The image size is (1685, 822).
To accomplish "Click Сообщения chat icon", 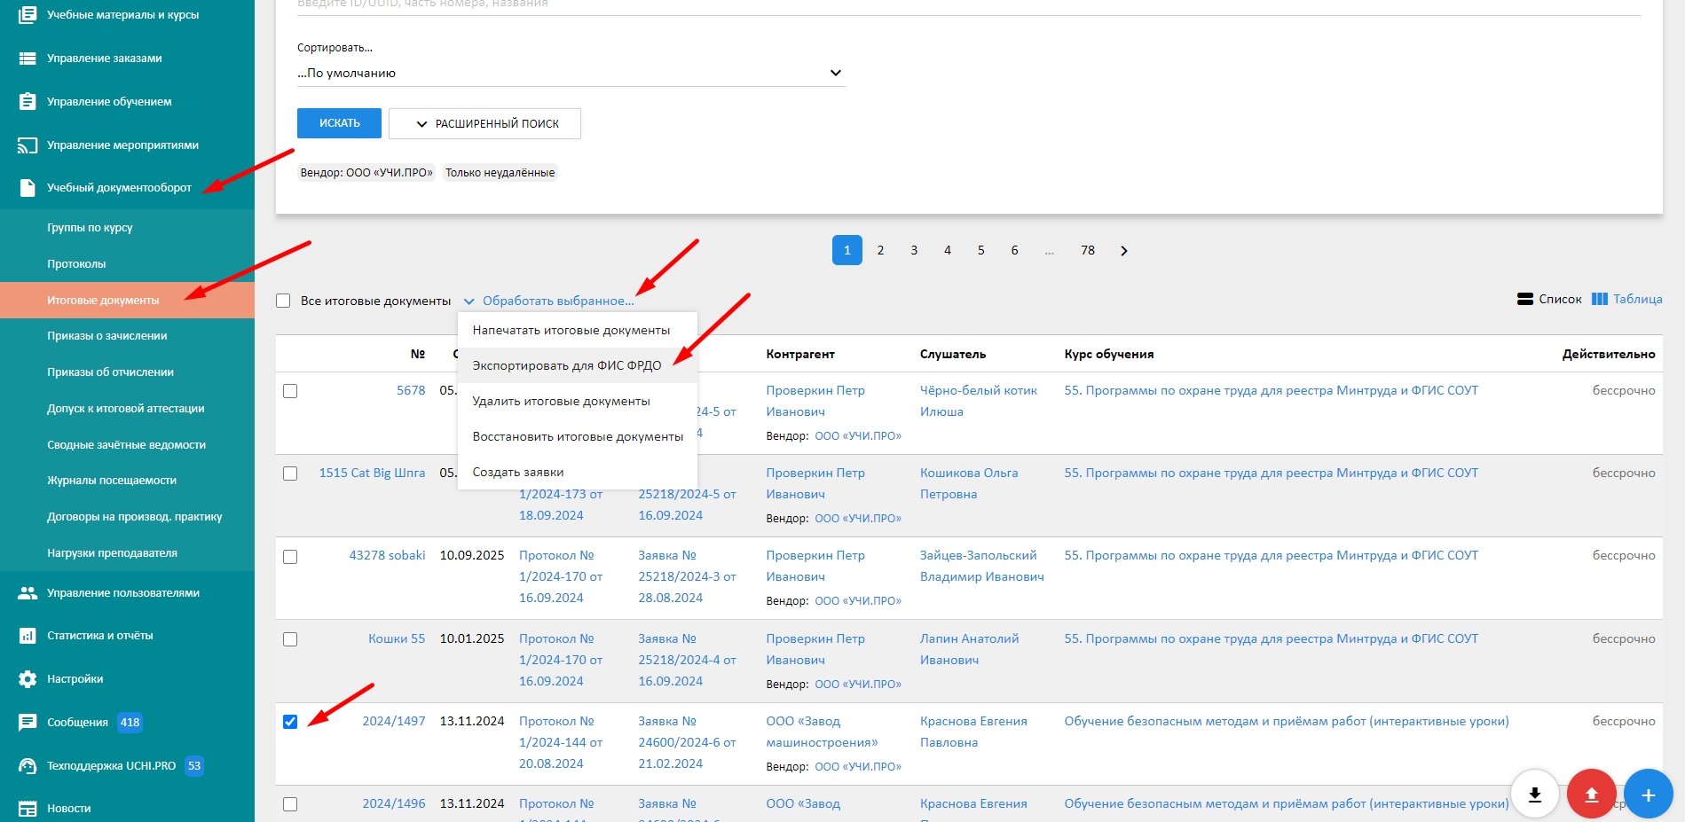I will pyautogui.click(x=28, y=722).
